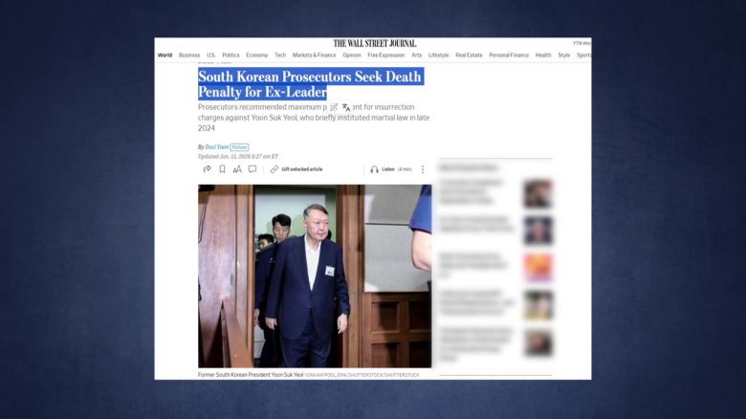Click the share arrow icon
The image size is (746, 419).
coord(207,169)
